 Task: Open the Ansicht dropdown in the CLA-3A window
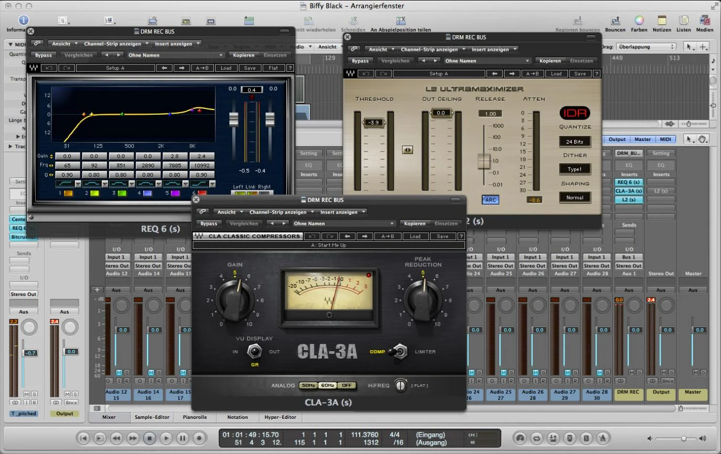pyautogui.click(x=229, y=212)
